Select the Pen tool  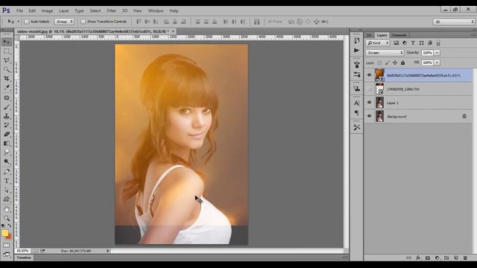pos(7,172)
